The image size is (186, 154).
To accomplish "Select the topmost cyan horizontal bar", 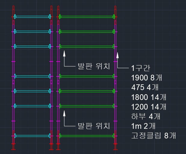I will pos(32,17).
